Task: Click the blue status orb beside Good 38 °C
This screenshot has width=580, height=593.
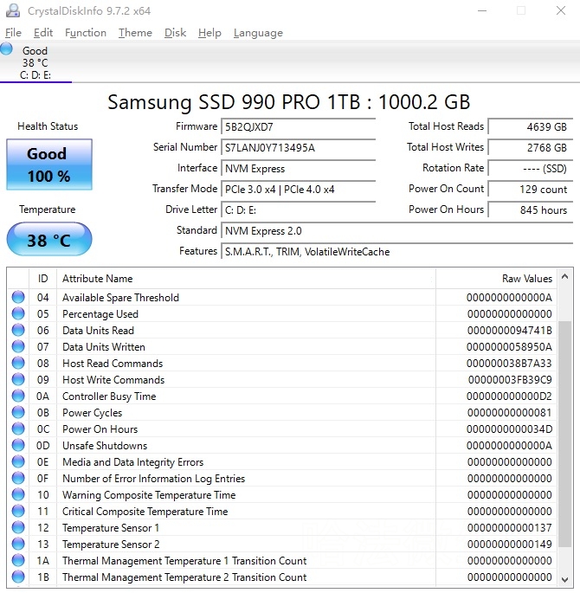Action: [x=8, y=50]
